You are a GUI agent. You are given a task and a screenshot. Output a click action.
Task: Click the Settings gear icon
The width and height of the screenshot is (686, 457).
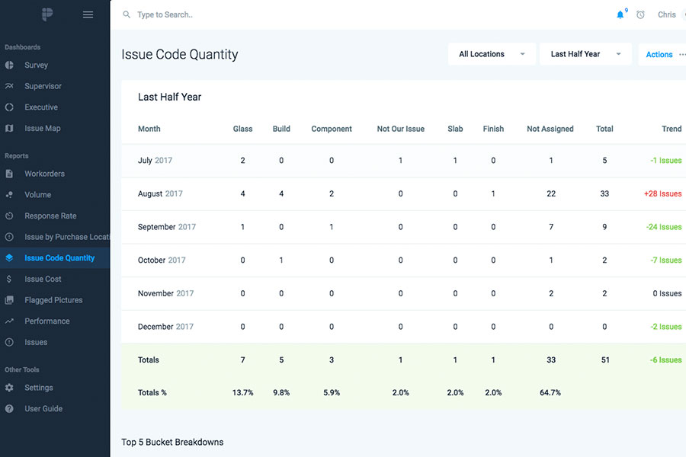(x=9, y=388)
